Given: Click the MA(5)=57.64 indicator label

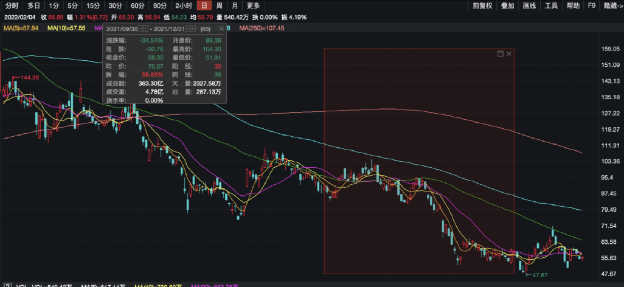Looking at the screenshot, I should click(21, 28).
